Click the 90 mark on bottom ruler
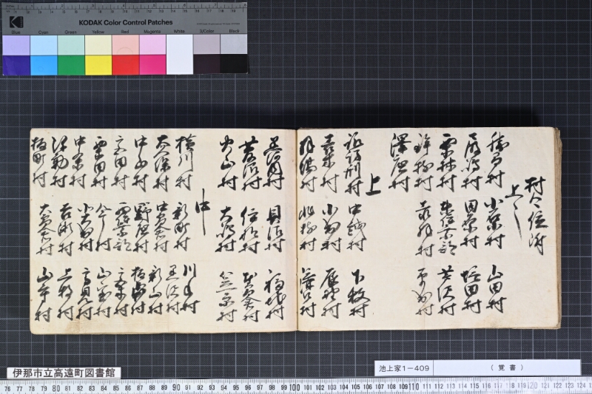 [176, 387]
